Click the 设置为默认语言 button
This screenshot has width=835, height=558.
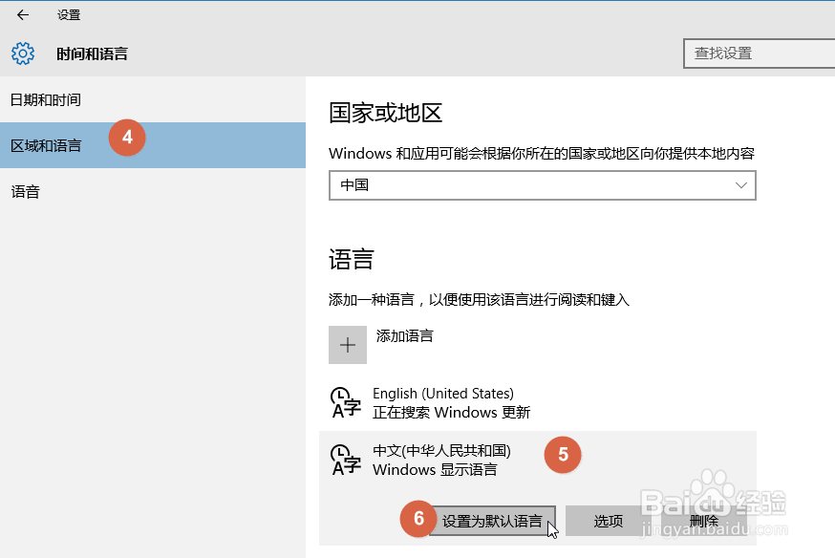[x=493, y=521]
